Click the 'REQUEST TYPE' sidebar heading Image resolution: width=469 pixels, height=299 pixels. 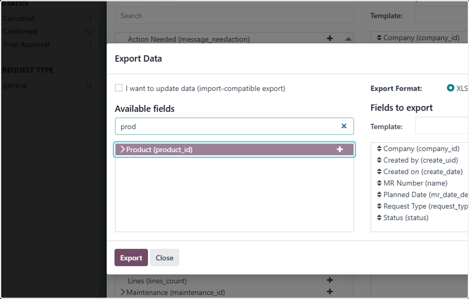28,70
